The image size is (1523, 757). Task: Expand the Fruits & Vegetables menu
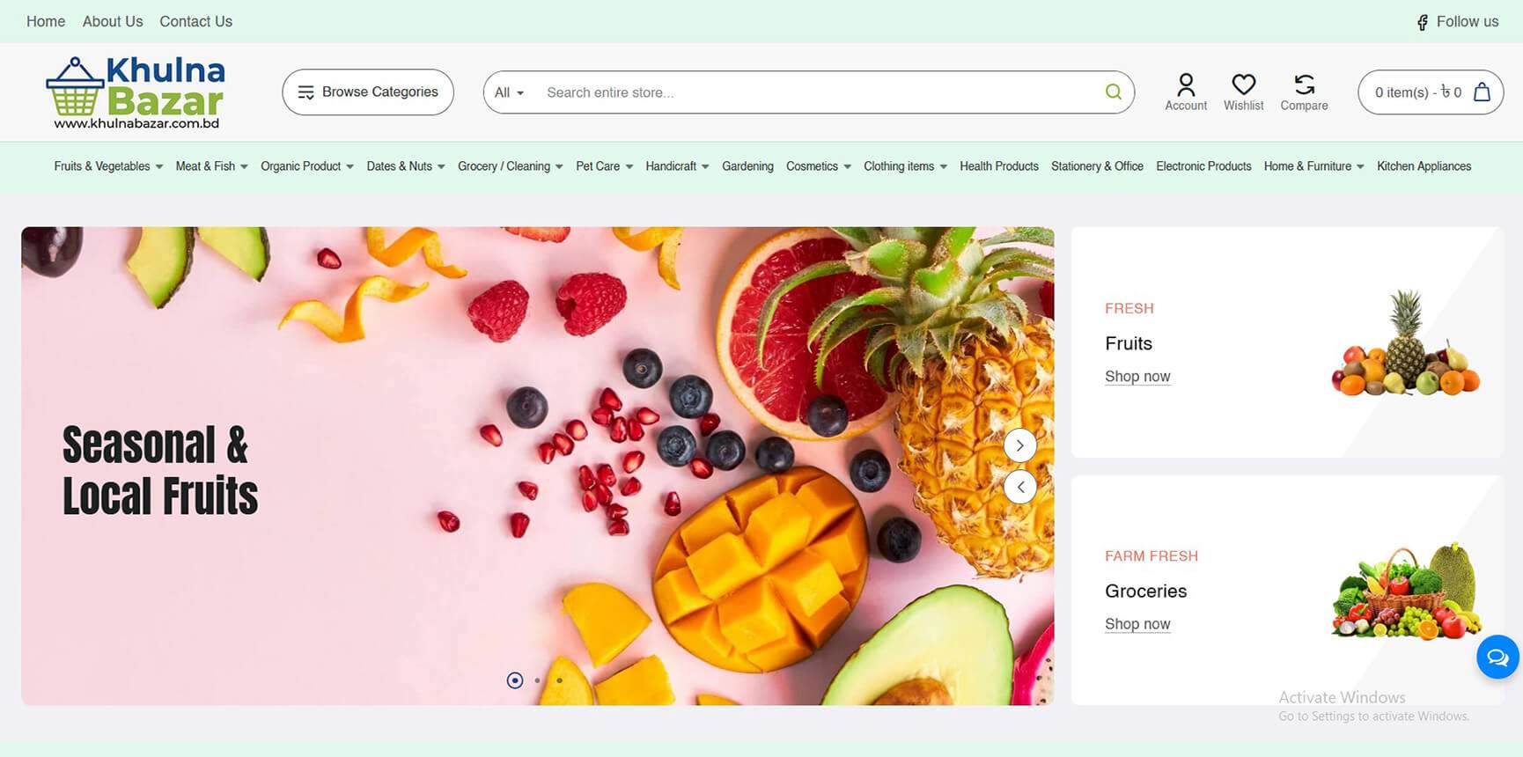pyautogui.click(x=108, y=166)
